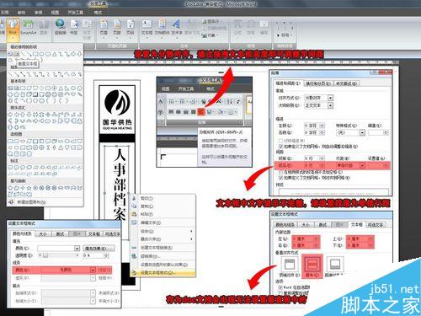Open the special format (特殊格式) dropdown
The width and height of the screenshot is (421, 316).
[362, 132]
